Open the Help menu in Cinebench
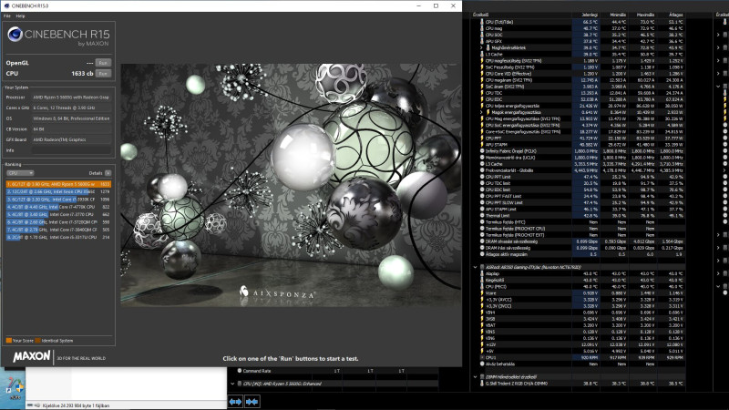The image size is (729, 410). click(20, 15)
